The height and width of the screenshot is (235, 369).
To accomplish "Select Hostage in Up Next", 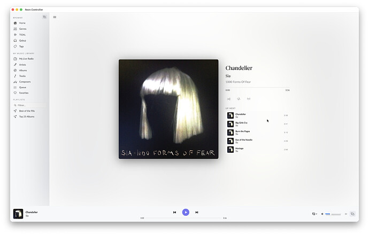I will coord(257,150).
